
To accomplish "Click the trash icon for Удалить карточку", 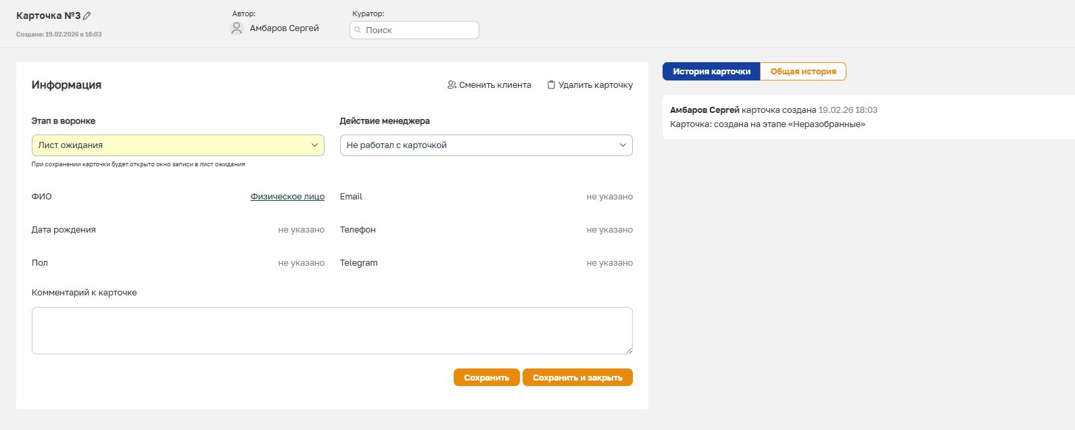I will point(551,85).
